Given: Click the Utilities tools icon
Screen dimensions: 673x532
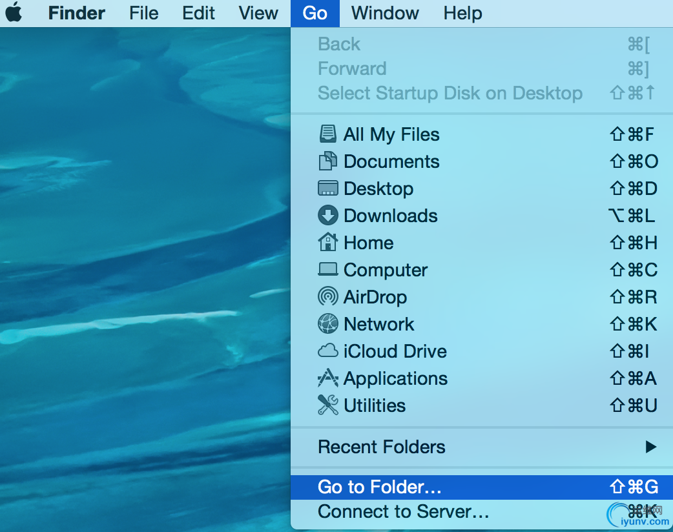Looking at the screenshot, I should click(x=328, y=405).
